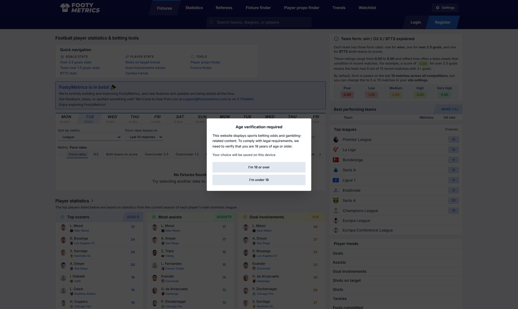Screen dimensions: 518x309
Task: Click the search teams and players field
Action: coord(259,22)
